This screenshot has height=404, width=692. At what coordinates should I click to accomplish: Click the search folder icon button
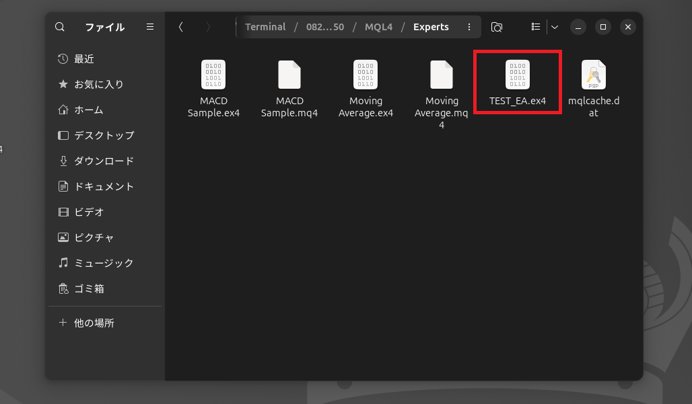click(497, 27)
